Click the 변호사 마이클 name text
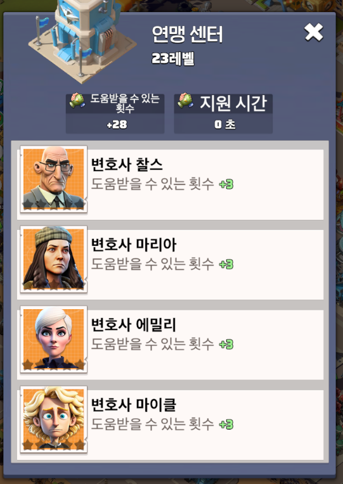Viewport: 343px width, 484px height. click(134, 405)
